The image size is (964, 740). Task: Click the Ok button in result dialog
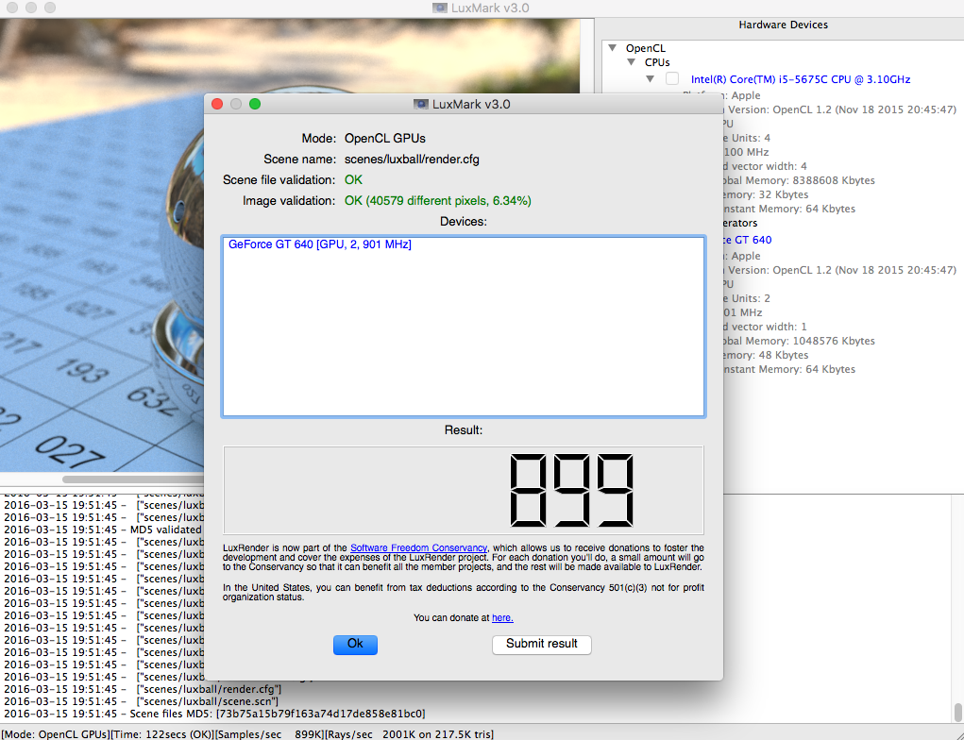point(355,644)
